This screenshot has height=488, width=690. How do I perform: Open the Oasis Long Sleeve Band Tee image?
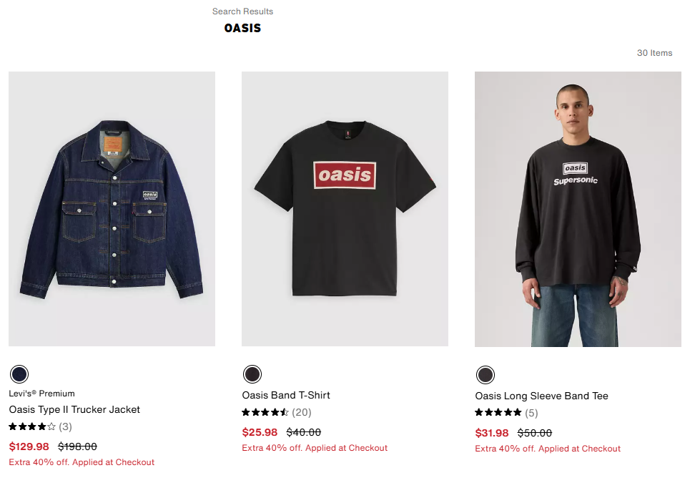pos(578,209)
